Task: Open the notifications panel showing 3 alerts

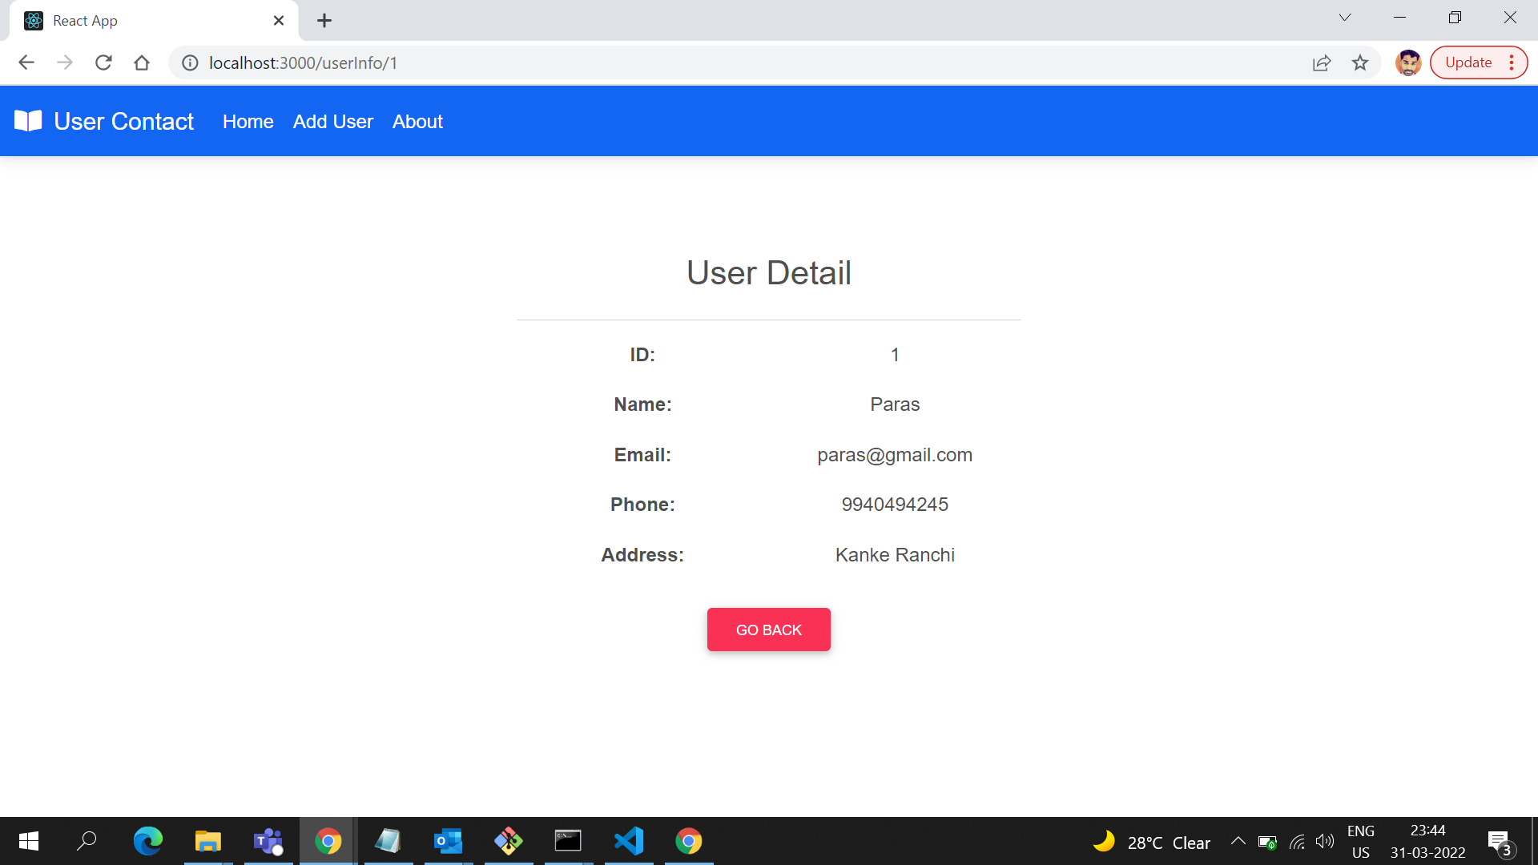Action: click(1500, 841)
